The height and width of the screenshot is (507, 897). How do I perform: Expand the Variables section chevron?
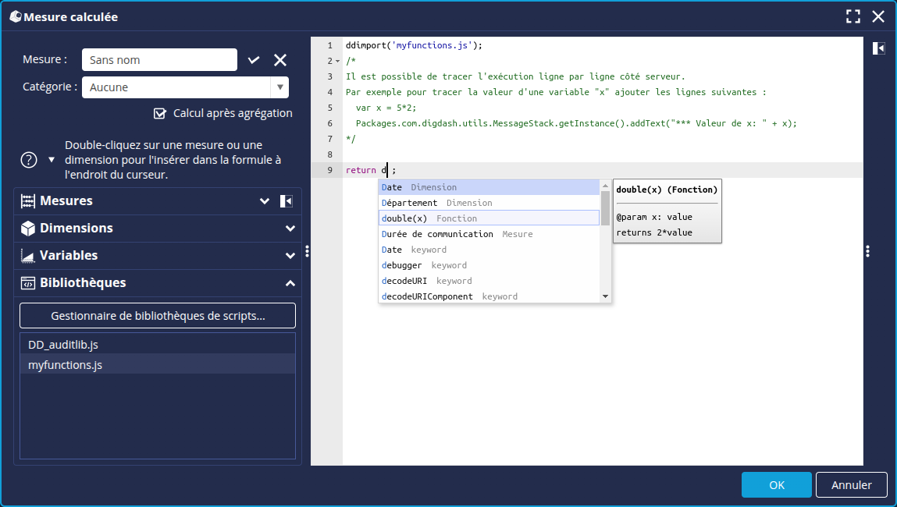(290, 256)
